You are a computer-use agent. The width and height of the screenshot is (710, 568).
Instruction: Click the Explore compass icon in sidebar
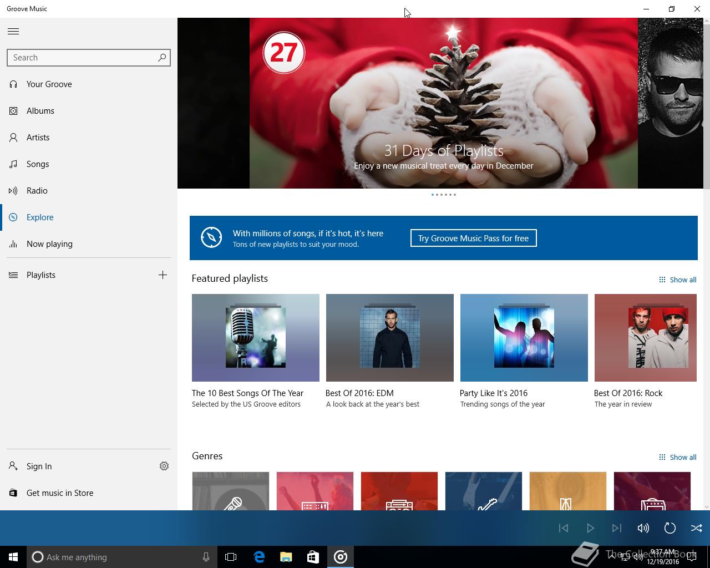point(13,217)
